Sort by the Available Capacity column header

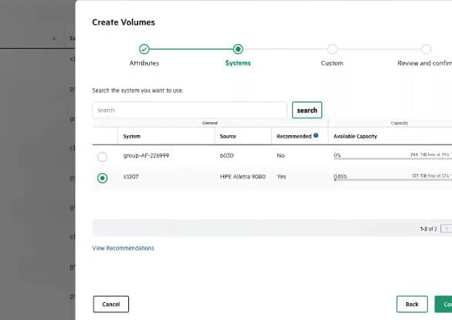[x=355, y=136]
